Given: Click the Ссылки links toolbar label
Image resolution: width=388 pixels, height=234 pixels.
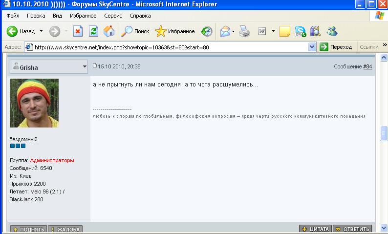Looking at the screenshot, I should (x=369, y=47).
